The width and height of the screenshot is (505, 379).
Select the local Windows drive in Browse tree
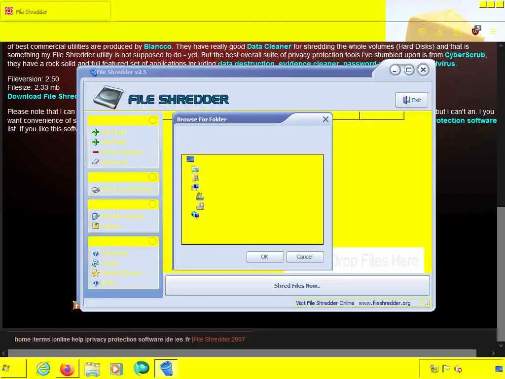(200, 196)
